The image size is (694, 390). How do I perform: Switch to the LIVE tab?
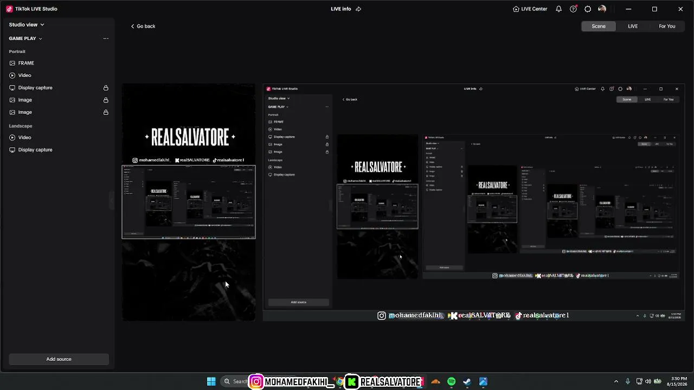tap(633, 26)
